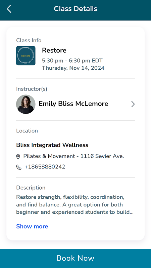Open Emily Bliss McLemore's profile photo
This screenshot has width=151, height=268.
pos(26,104)
